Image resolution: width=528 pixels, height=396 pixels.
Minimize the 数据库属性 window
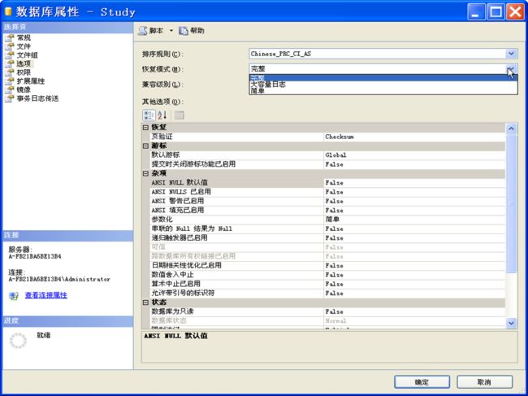click(x=476, y=12)
